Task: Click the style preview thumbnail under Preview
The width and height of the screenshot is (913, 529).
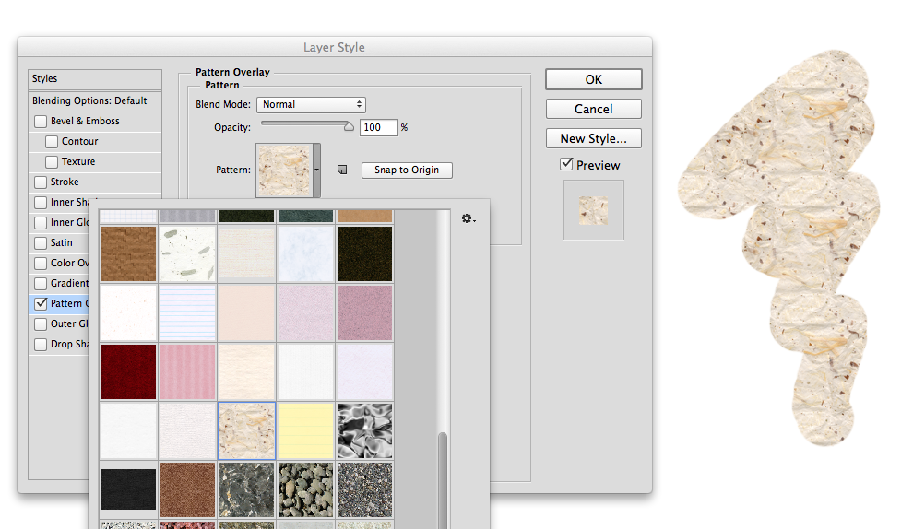Action: [x=593, y=210]
